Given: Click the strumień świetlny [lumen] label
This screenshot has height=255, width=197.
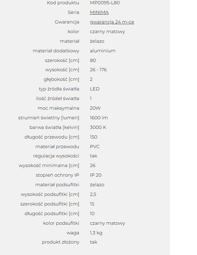Looking at the screenshot, I should 49,118.
